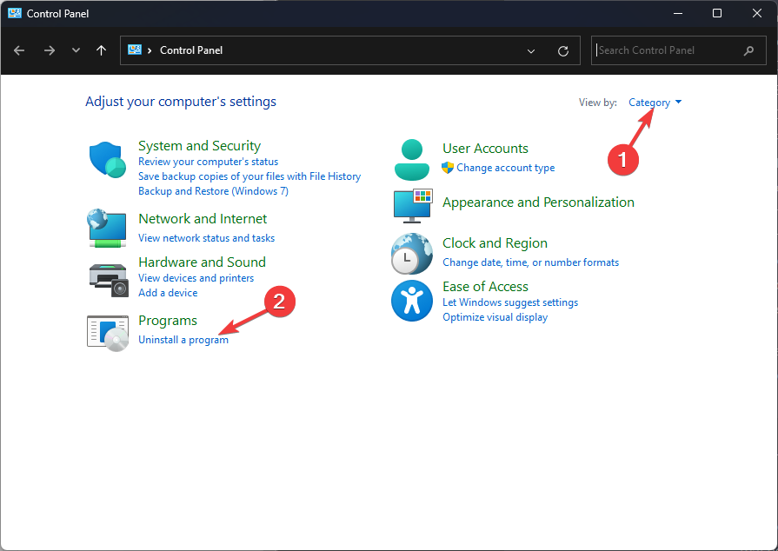Open User Accounts category
This screenshot has height=551, width=778.
(x=485, y=149)
